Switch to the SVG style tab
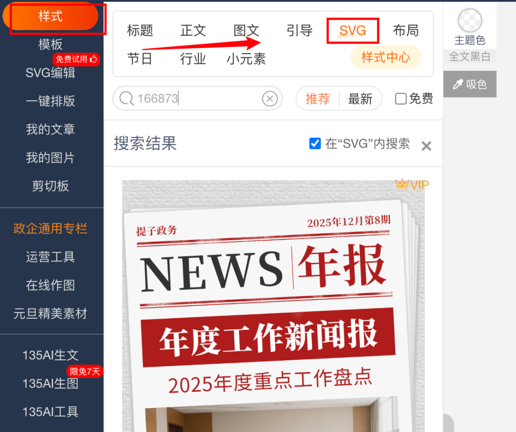516x432 pixels. point(353,31)
